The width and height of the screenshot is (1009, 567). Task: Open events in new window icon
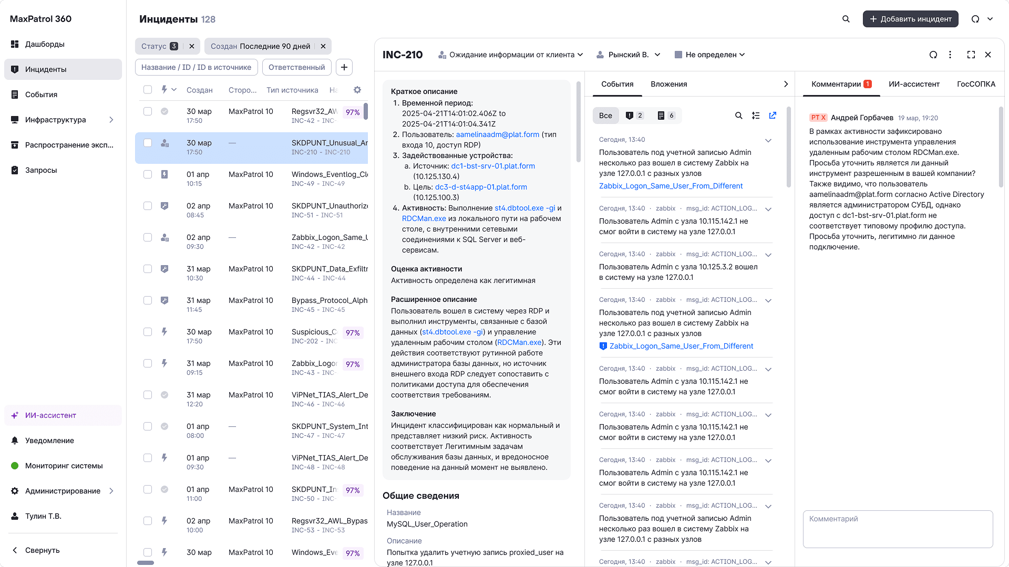(773, 115)
